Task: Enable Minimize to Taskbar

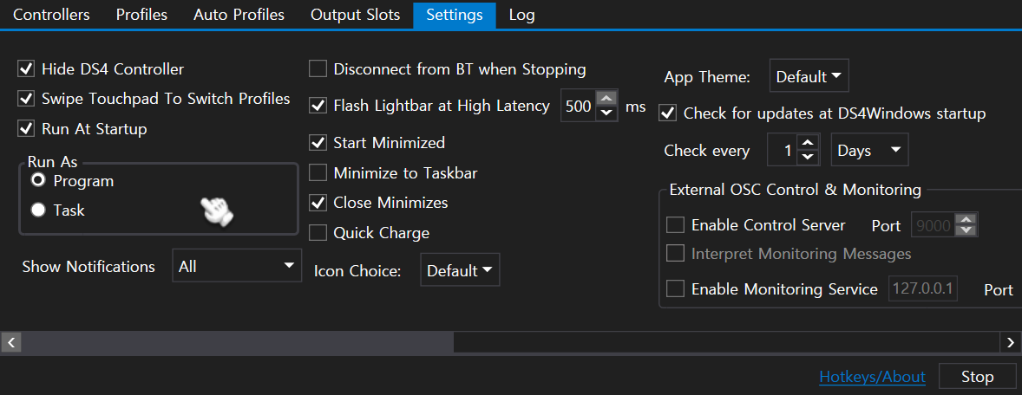Action: point(318,173)
